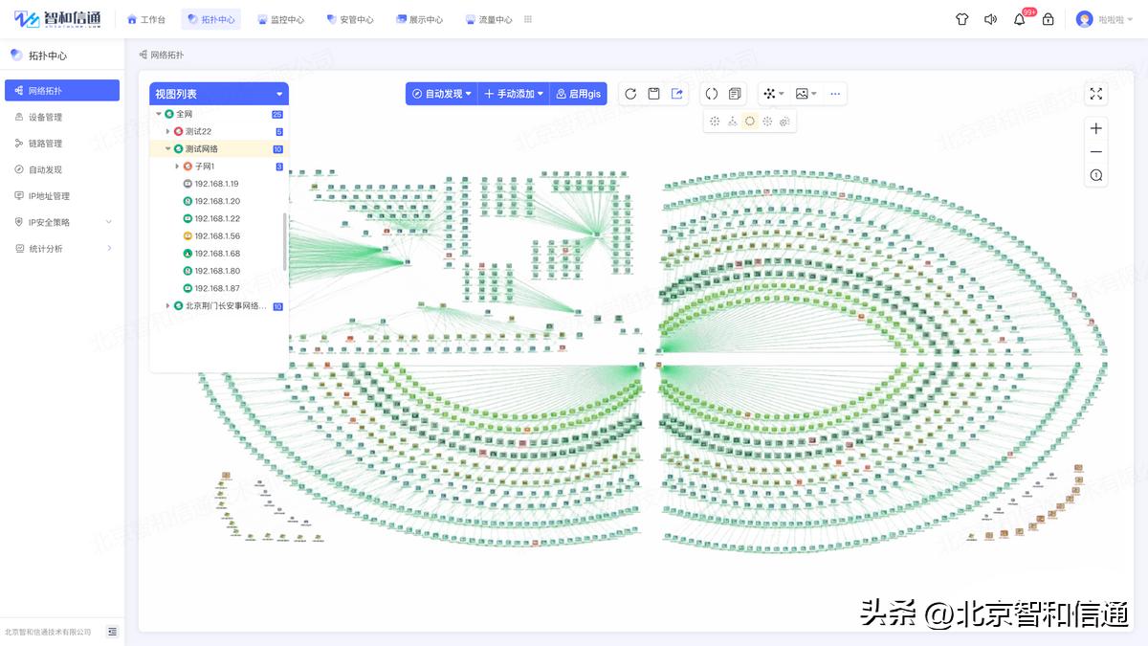
Task: Select the 设备管理 sidebar entry
Action: pos(55,116)
